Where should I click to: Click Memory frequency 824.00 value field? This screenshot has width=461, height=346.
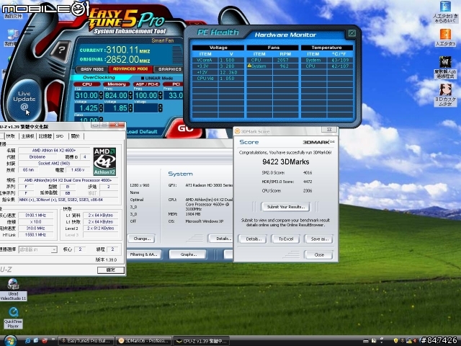pos(116,95)
